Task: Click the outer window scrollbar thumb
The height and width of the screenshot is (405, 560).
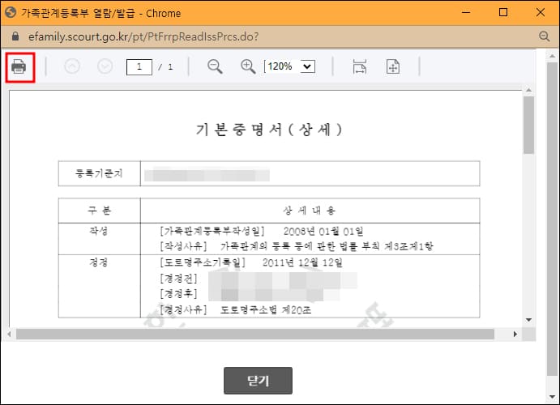Action: click(x=552, y=219)
